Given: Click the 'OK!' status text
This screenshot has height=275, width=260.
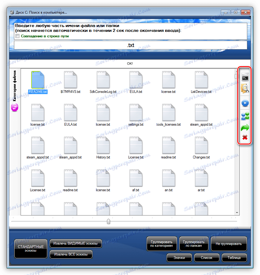Looking at the screenshot, I should pyautogui.click(x=130, y=63).
